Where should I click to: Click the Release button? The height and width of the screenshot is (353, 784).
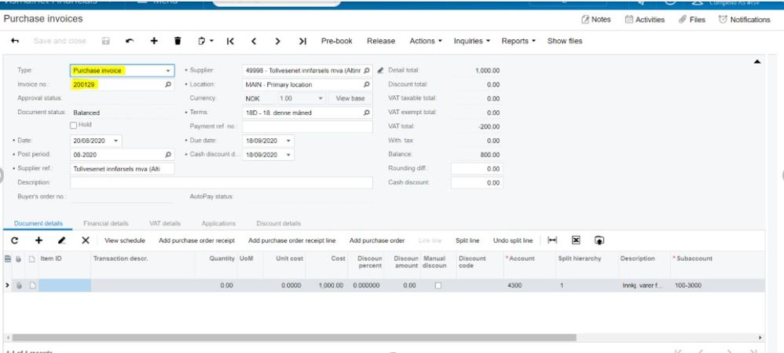[x=381, y=41]
